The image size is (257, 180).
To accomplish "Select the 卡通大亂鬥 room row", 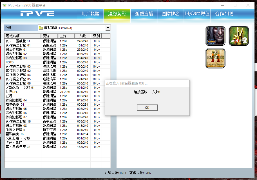I will [x=53, y=143].
